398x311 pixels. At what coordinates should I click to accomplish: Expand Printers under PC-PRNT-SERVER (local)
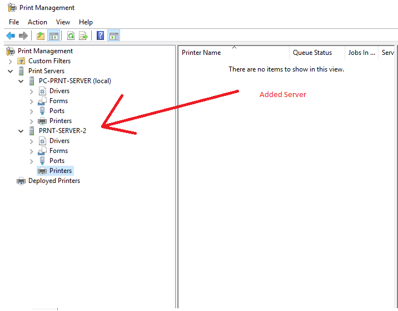coord(32,121)
